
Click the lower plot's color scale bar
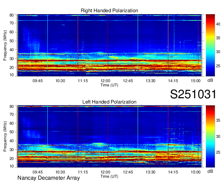210,136
